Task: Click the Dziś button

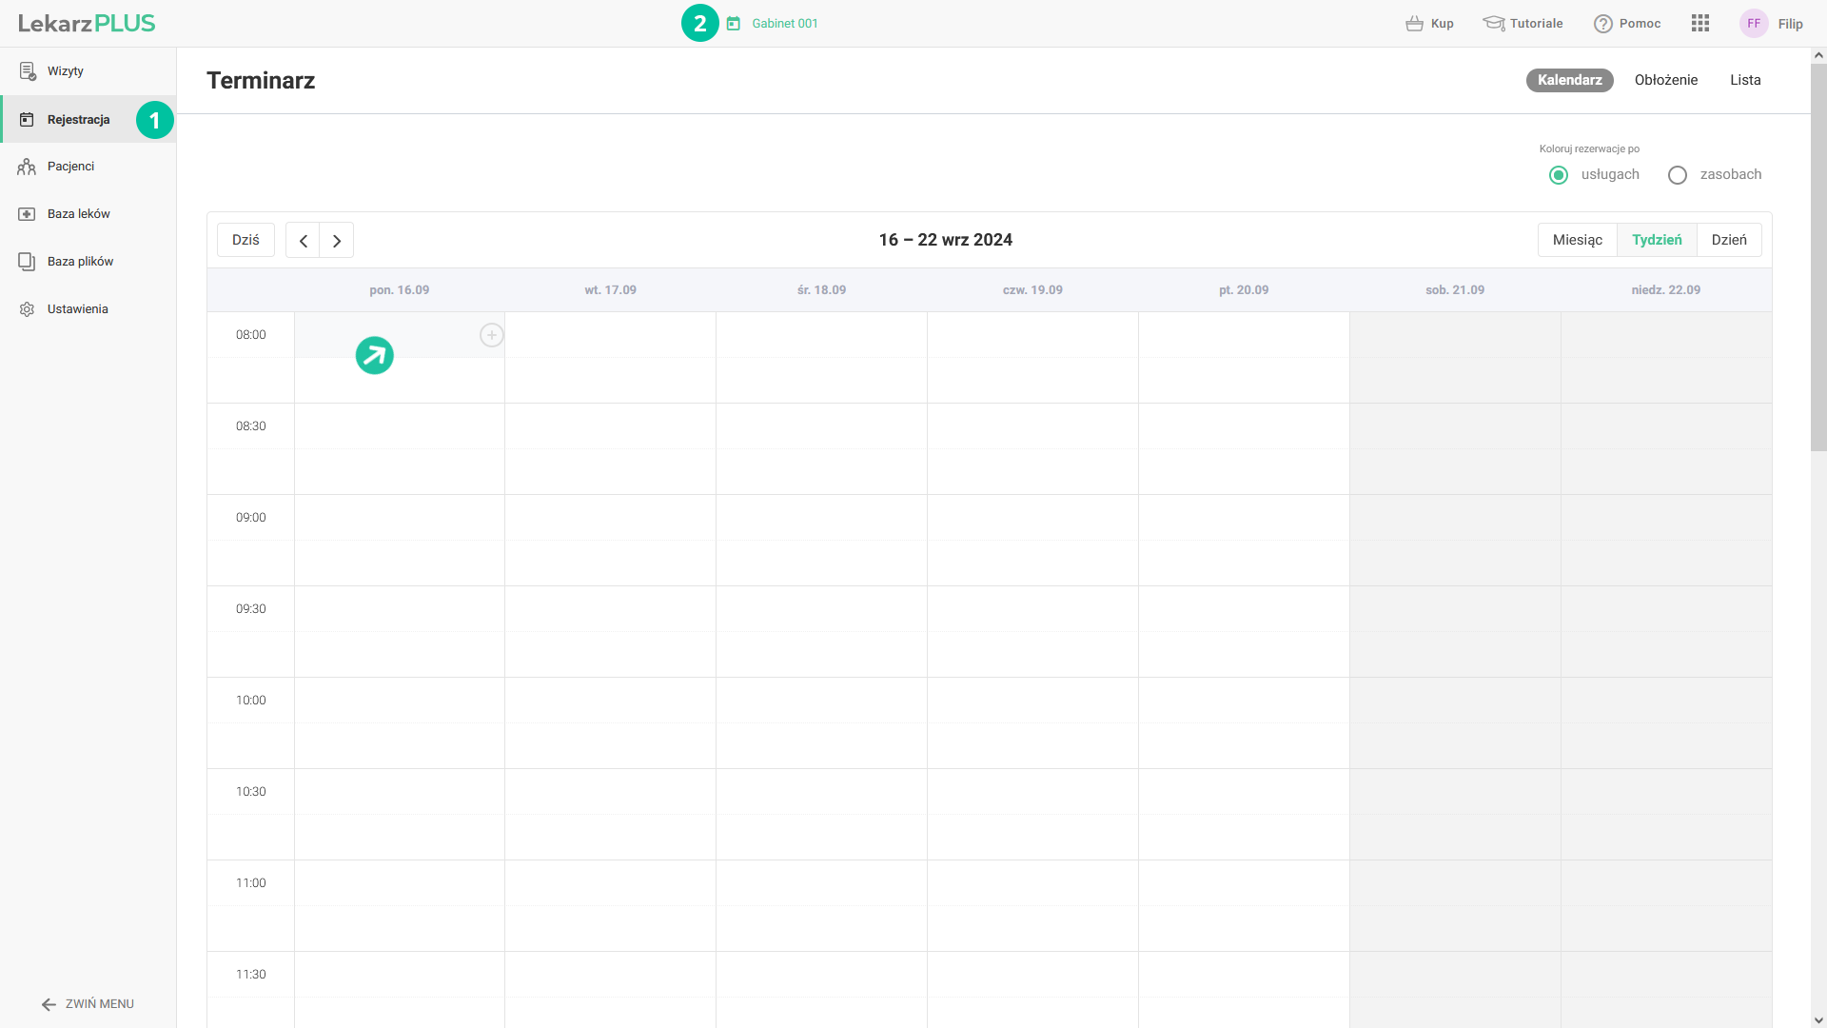Action: point(246,240)
